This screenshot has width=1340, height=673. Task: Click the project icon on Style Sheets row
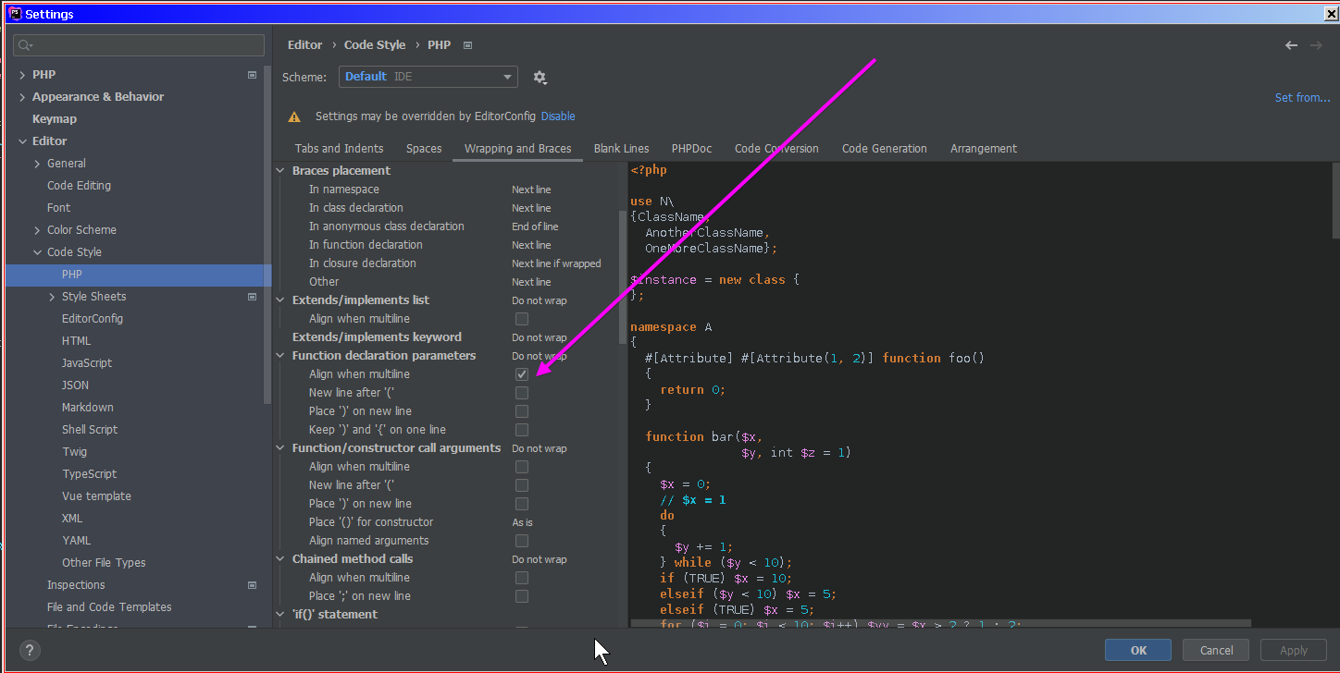pyautogui.click(x=252, y=297)
